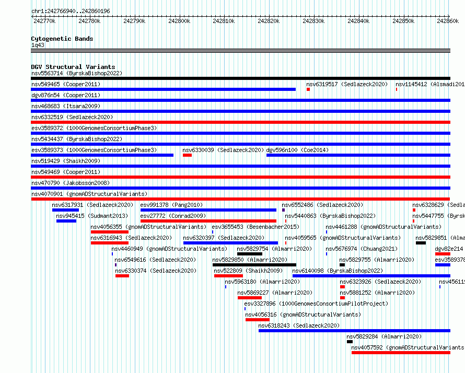The height and width of the screenshot is (373, 465).
Task: Select nsv470790 (Jakobsson2008) label
Action: click(x=71, y=183)
